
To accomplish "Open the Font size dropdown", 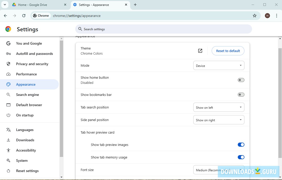I will (219, 170).
